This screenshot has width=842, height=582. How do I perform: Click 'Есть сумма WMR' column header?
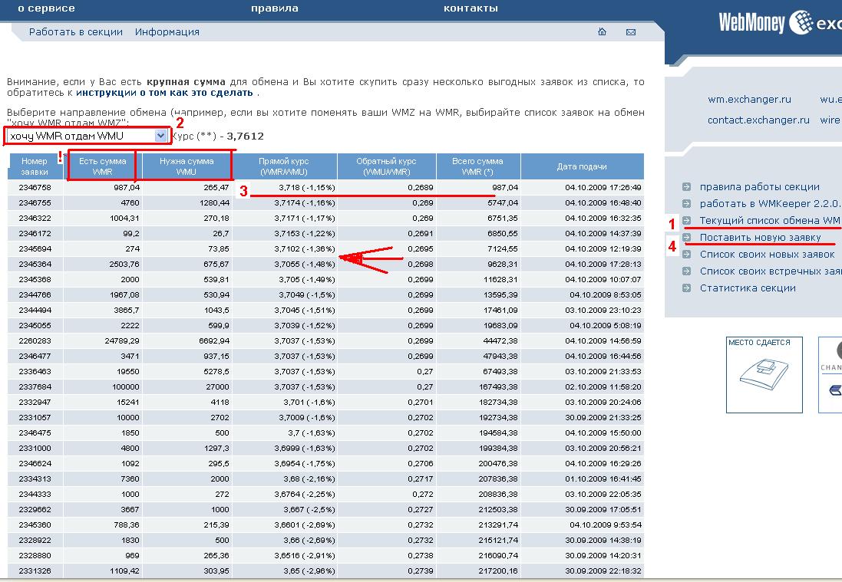(x=103, y=166)
